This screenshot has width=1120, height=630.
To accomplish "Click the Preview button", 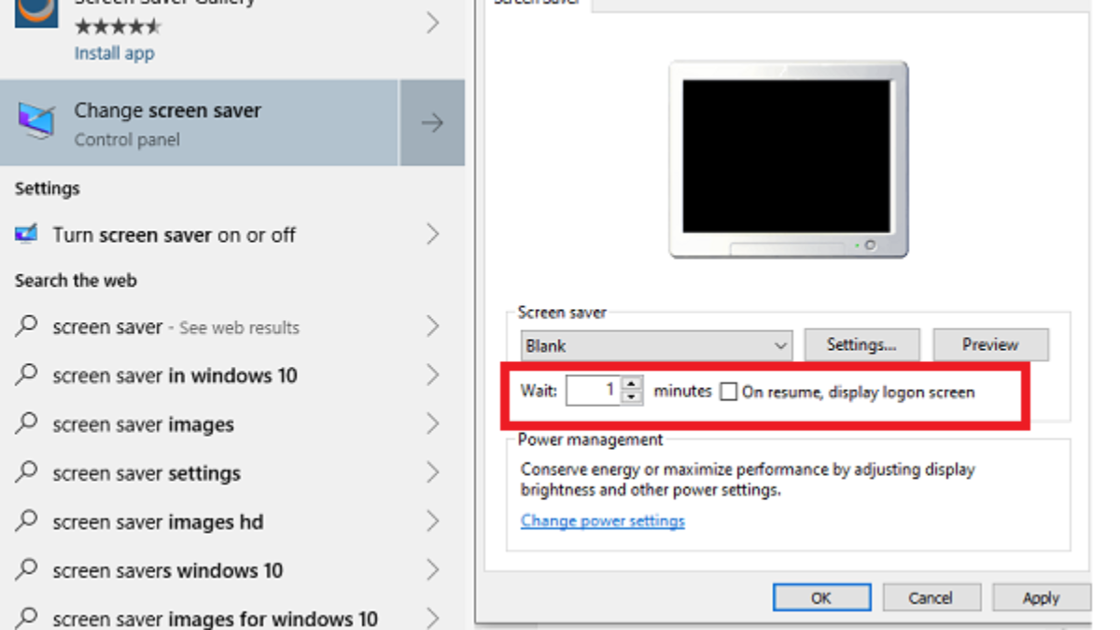I will click(990, 344).
